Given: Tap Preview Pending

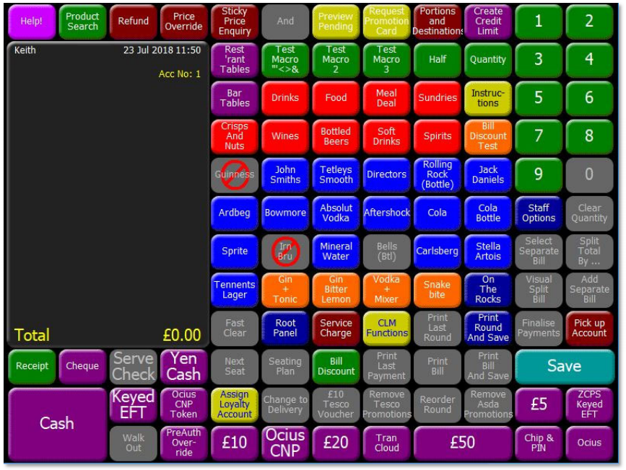Looking at the screenshot, I should pos(336,22).
